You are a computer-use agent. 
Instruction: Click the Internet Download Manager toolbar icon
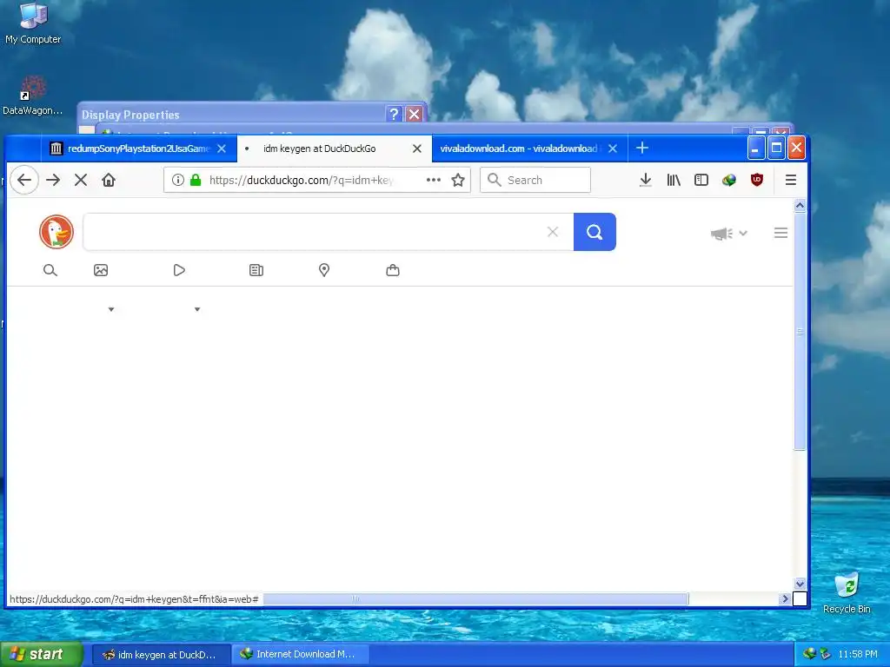729,180
